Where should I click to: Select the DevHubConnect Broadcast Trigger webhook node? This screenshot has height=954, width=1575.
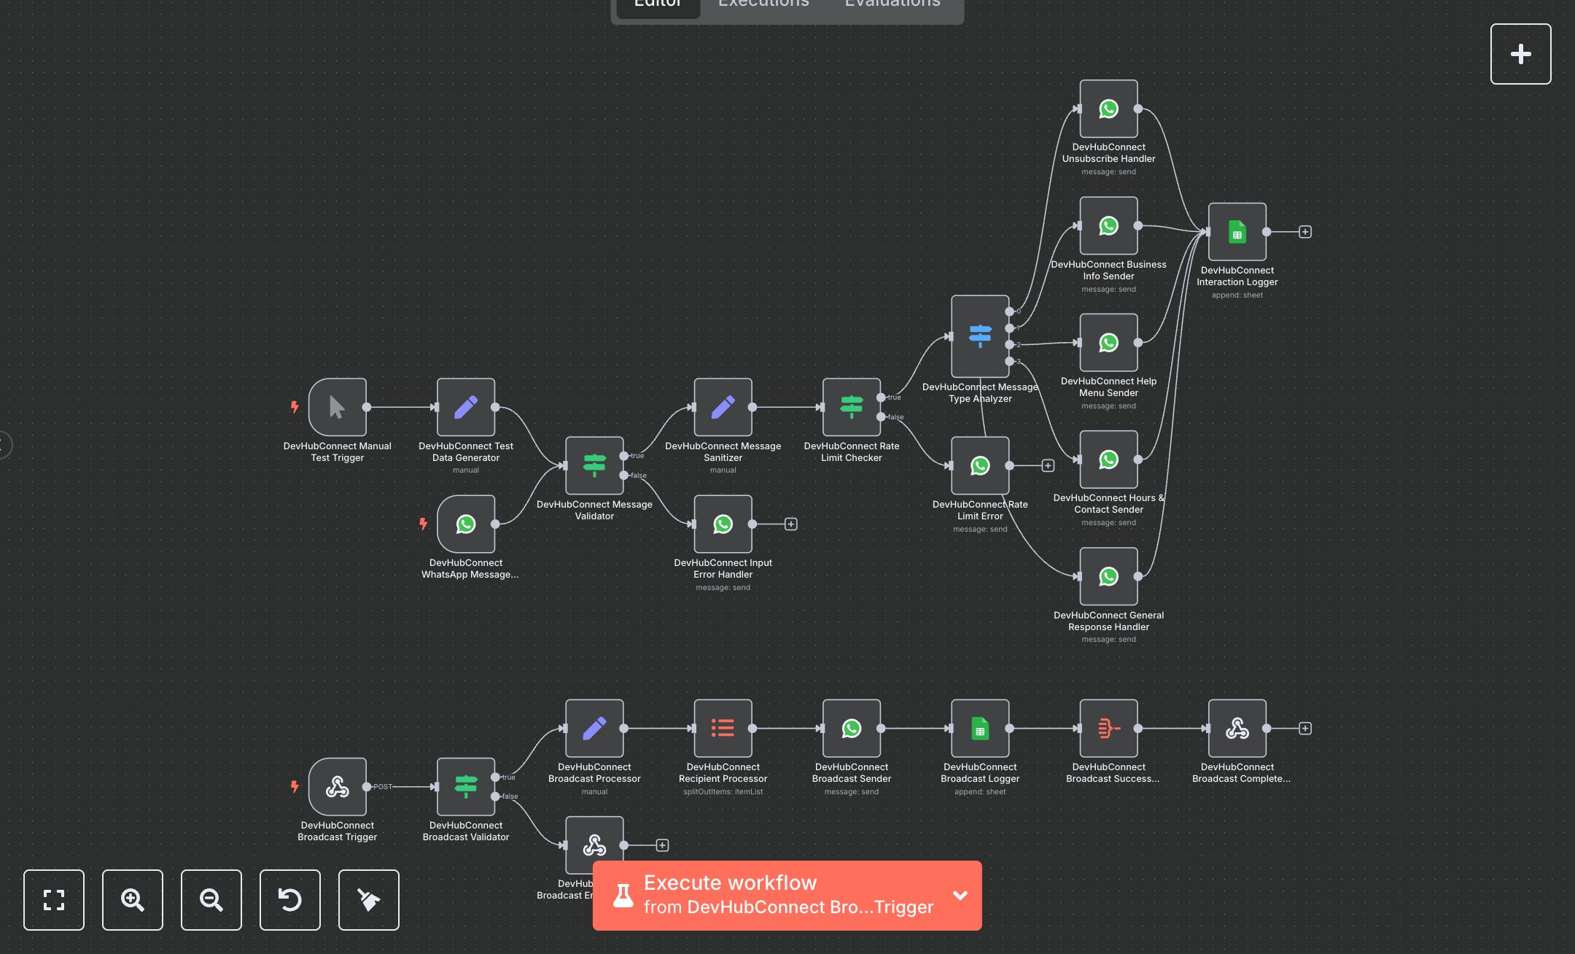coord(337,786)
